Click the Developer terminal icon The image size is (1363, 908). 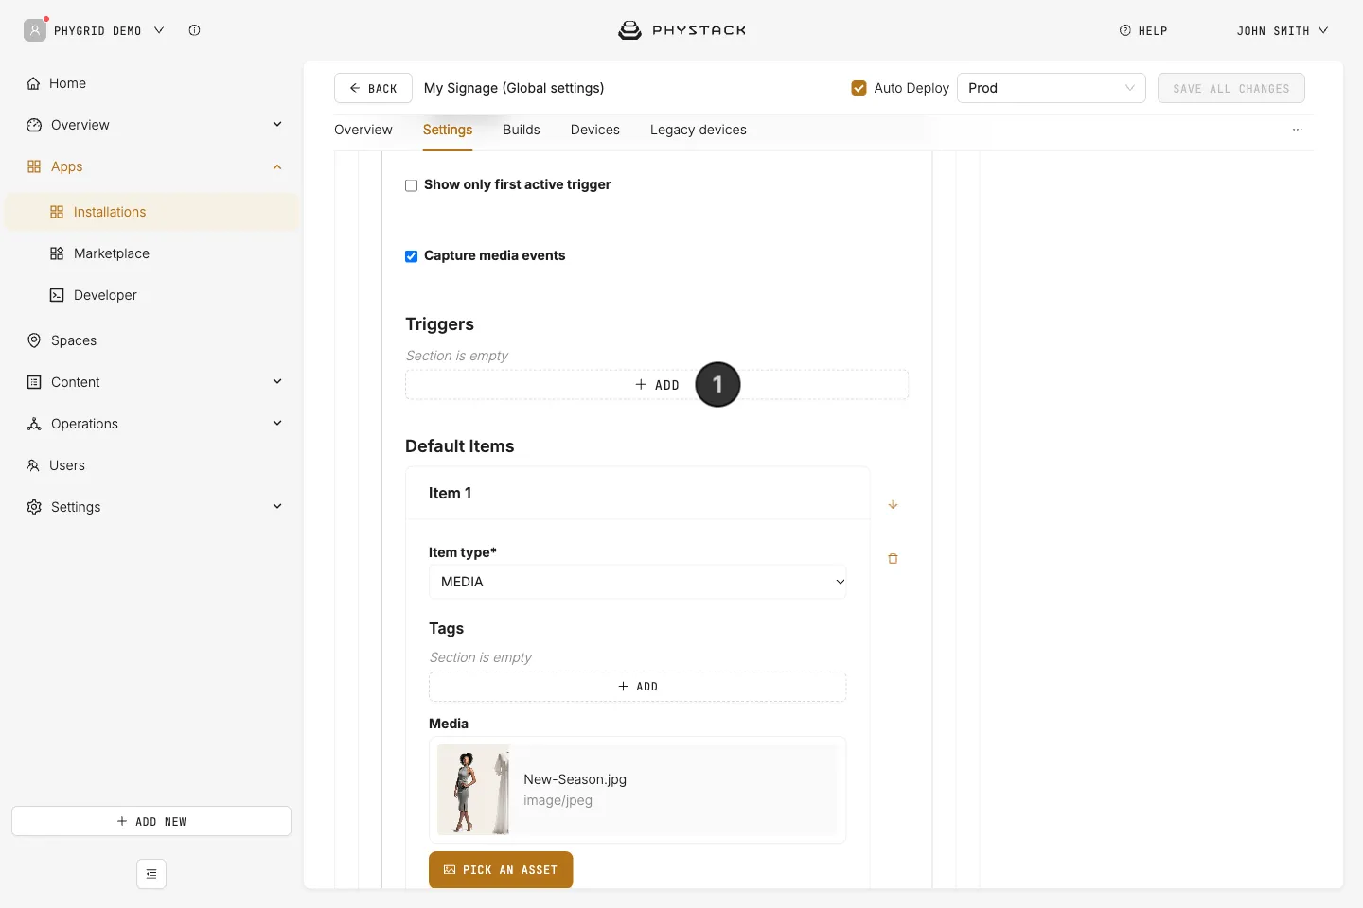[x=57, y=295]
